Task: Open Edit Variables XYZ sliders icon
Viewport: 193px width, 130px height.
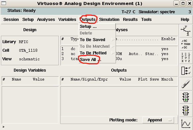Action: (186, 57)
